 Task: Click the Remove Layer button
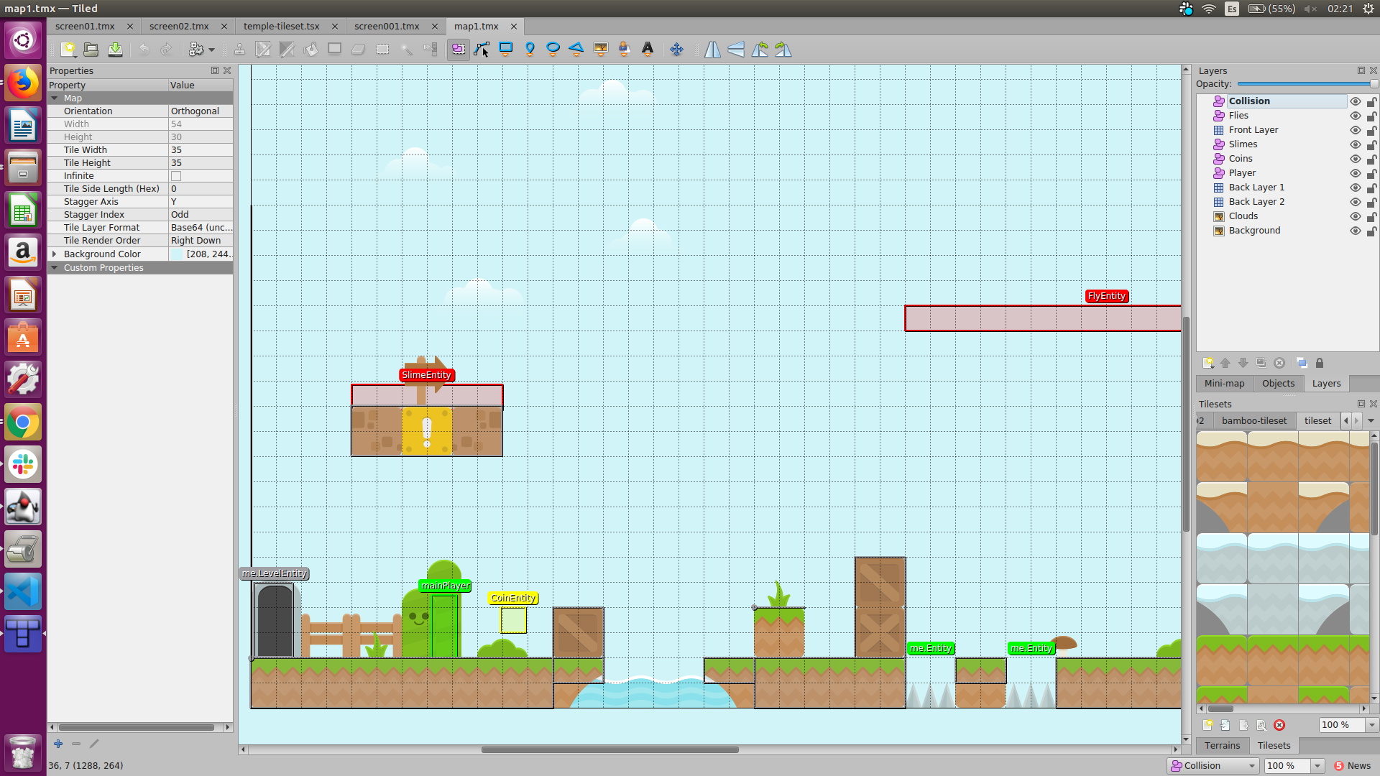tap(1280, 363)
